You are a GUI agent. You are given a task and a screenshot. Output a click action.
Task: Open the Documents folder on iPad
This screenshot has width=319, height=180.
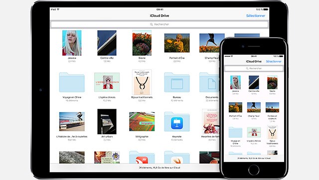tap(209, 82)
